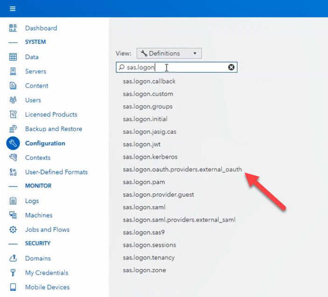Select sas.logon.provider.guest definition
The width and height of the screenshot is (328, 297).
tap(158, 194)
